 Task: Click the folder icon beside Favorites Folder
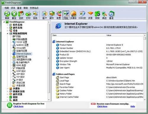tap(57, 87)
